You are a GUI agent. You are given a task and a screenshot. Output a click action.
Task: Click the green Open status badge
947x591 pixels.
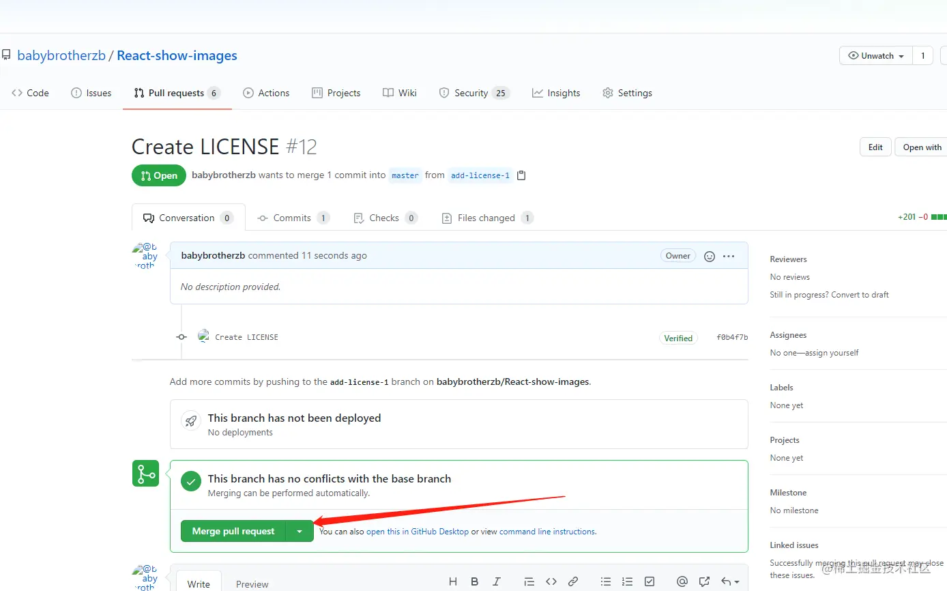point(159,175)
